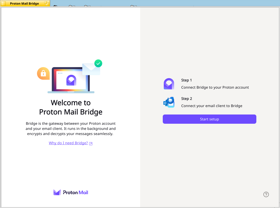Click the Start setup button
This screenshot has width=280, height=208.
(209, 119)
